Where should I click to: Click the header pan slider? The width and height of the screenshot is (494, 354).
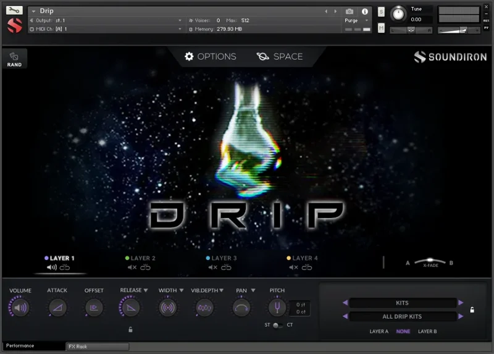pyautogui.click(x=411, y=30)
